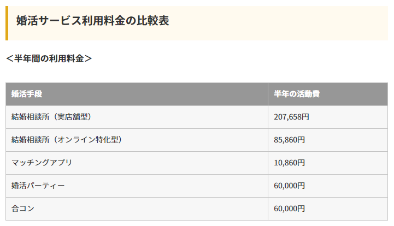
Task: Click the マッチングアプリ cell
Action: (42, 163)
